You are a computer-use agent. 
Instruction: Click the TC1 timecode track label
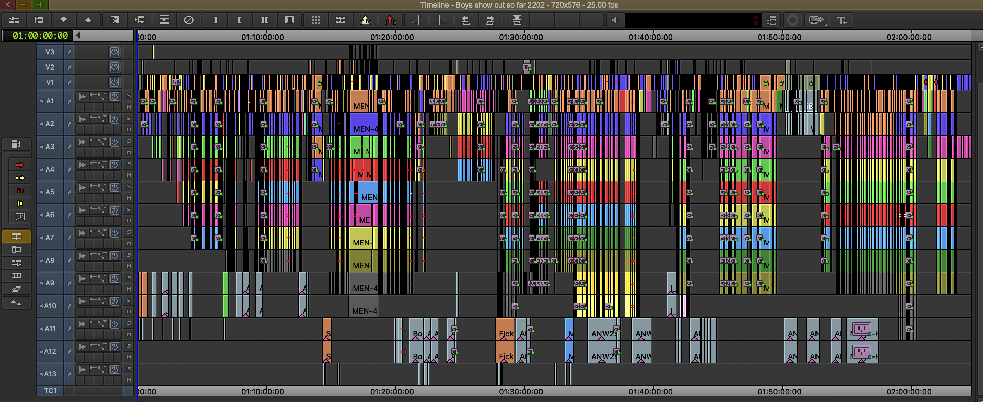point(50,391)
